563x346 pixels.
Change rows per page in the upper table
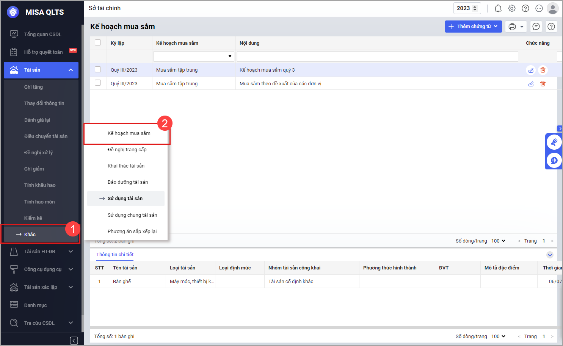click(x=498, y=241)
